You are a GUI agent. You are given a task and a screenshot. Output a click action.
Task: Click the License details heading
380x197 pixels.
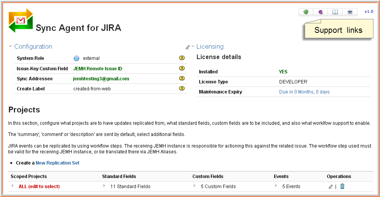click(x=219, y=57)
